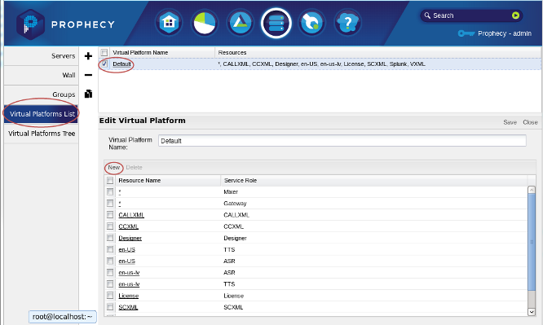Viewport: 543px width, 325px height.
Task: Open the wrench administration icon
Action: pyautogui.click(x=311, y=23)
